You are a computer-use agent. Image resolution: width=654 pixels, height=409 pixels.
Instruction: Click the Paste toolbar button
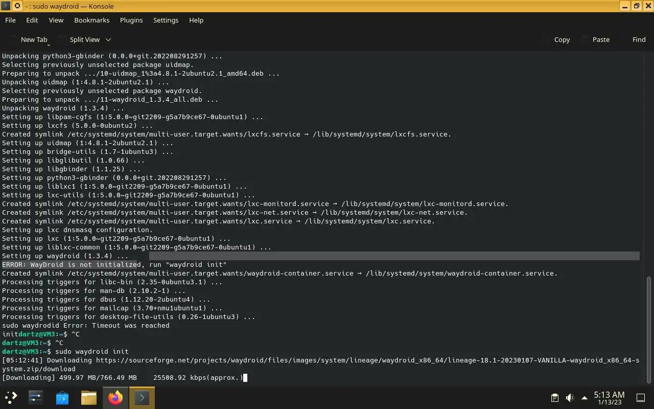595,39
